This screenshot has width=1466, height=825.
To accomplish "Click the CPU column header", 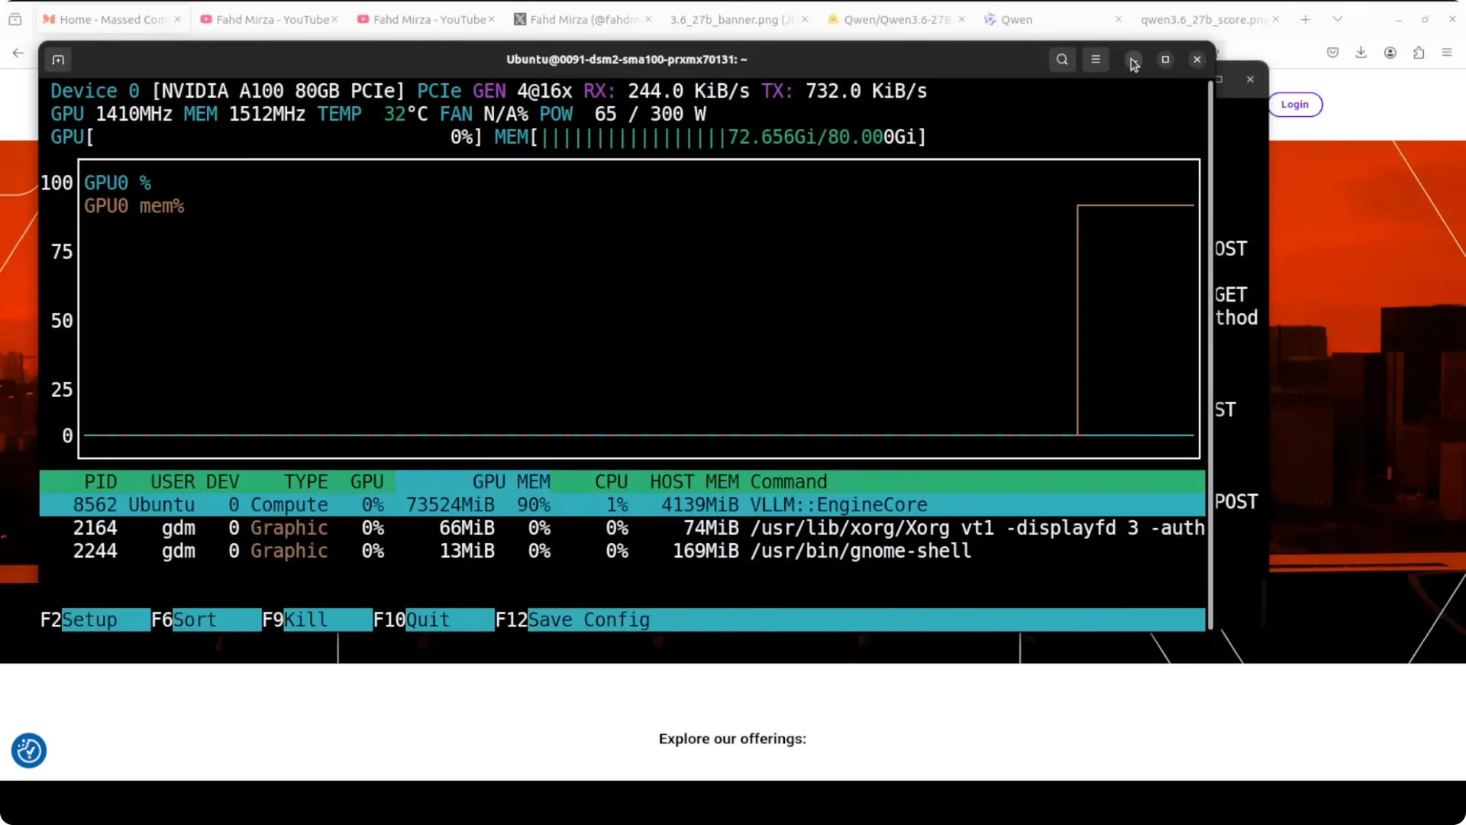I will [x=611, y=482].
